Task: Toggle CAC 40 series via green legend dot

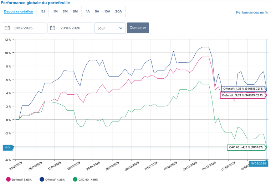Action: click(75, 179)
